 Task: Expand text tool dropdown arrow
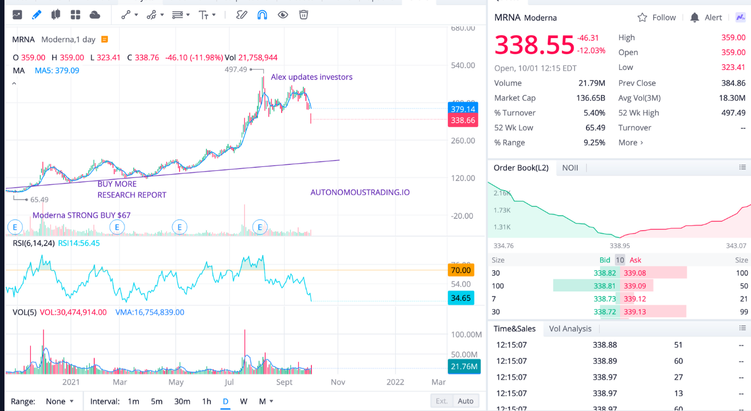tap(214, 15)
